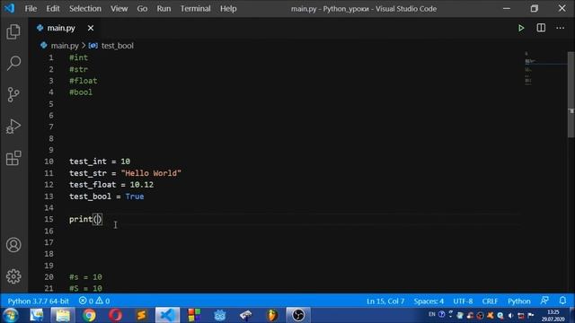Run the Python file with play button

521,28
